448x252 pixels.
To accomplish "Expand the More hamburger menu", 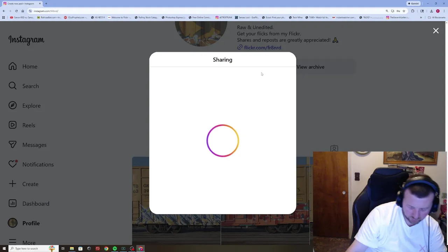I will pyautogui.click(x=13, y=242).
